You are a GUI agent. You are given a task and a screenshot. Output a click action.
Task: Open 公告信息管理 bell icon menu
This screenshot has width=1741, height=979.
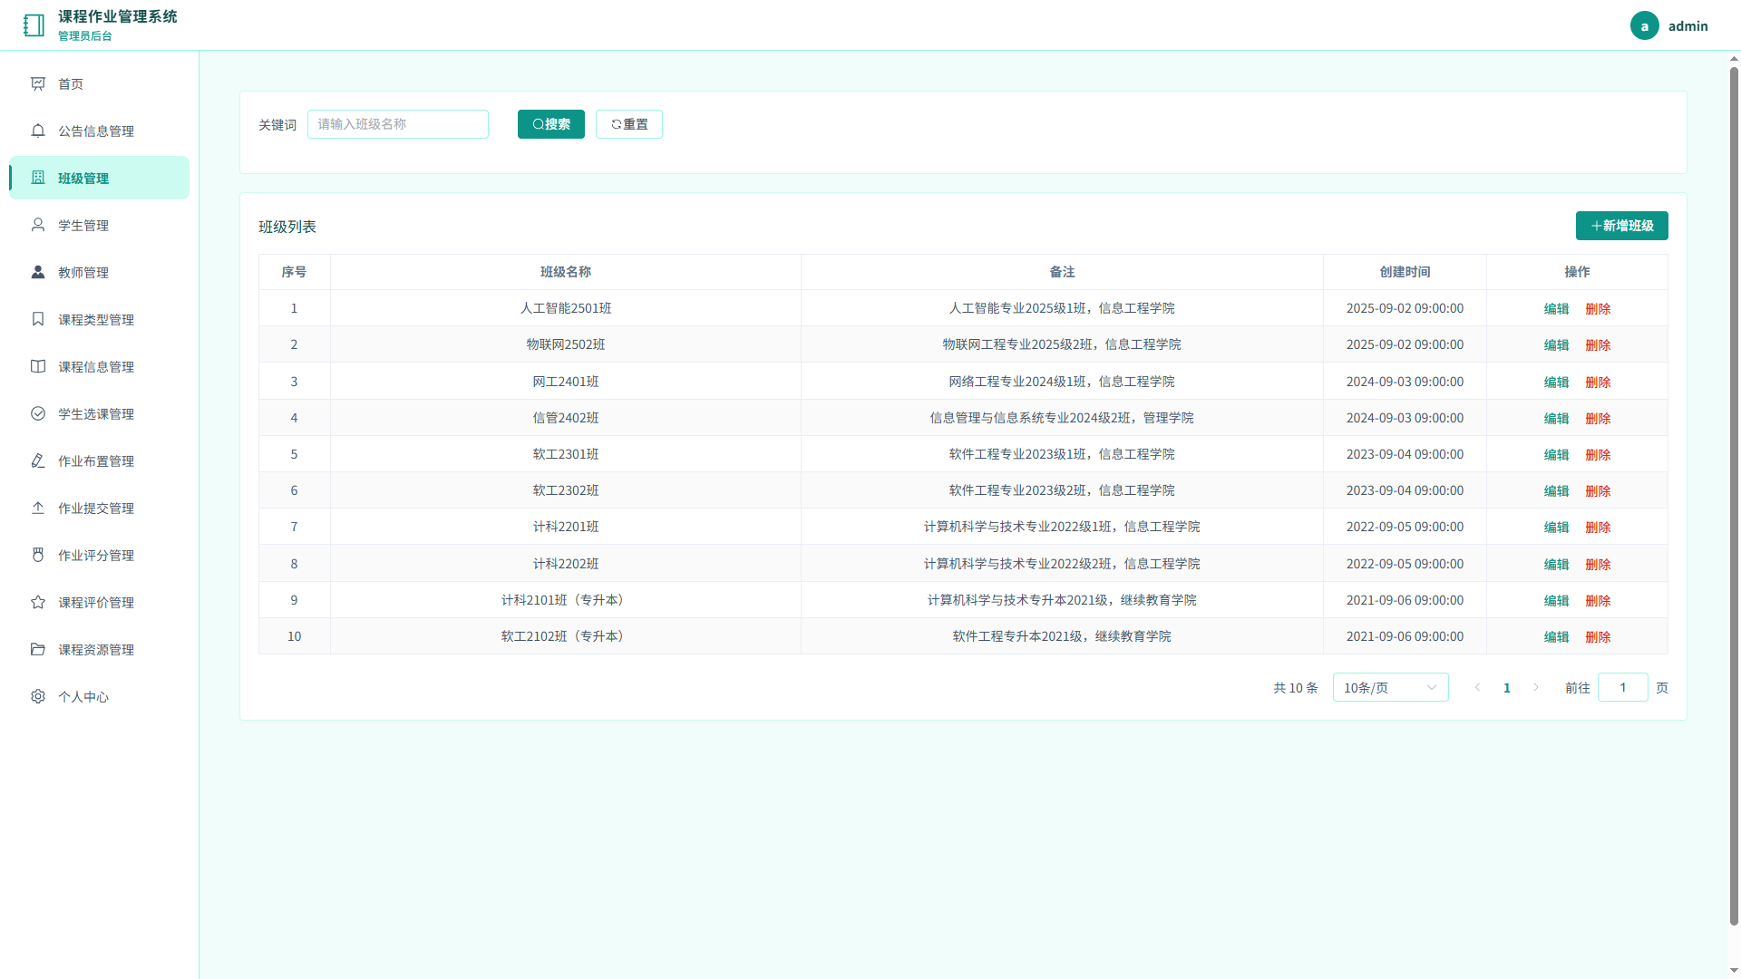[x=38, y=131]
